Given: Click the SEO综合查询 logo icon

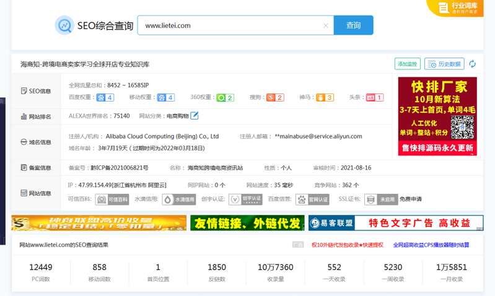Looking at the screenshot, I should 64,25.
